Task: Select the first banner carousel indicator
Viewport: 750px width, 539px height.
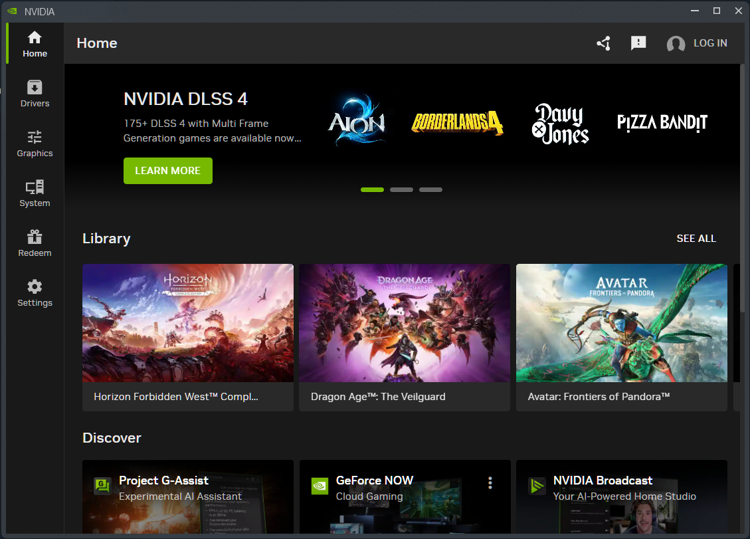Action: (372, 189)
